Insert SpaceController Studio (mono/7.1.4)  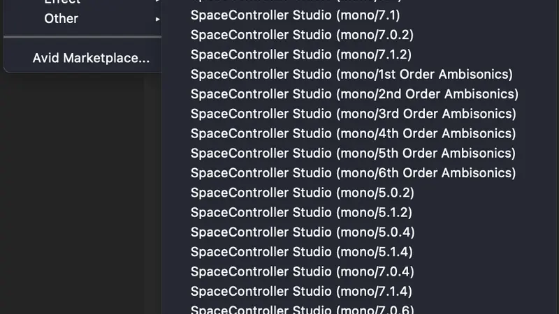coord(301,292)
